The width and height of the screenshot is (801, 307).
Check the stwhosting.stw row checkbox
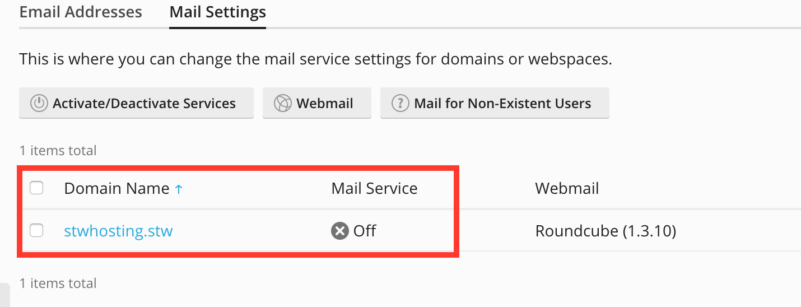[x=36, y=230]
